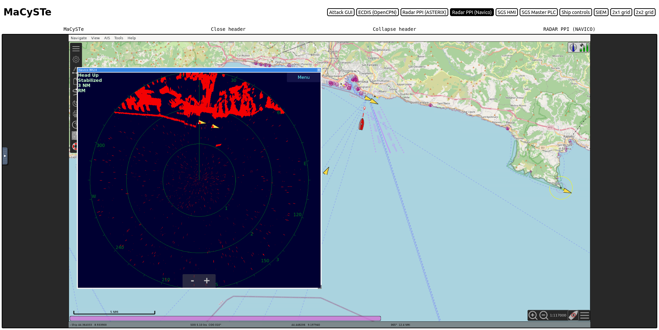Switch to Attack GUI tab
The image size is (659, 330).
(x=340, y=12)
